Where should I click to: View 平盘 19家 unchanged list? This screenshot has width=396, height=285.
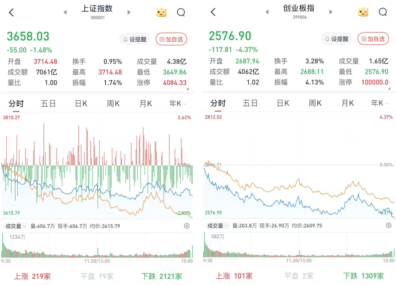(97, 277)
